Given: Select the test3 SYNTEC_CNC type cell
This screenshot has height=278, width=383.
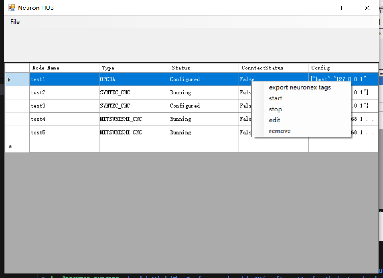Looking at the screenshot, I should [x=134, y=106].
